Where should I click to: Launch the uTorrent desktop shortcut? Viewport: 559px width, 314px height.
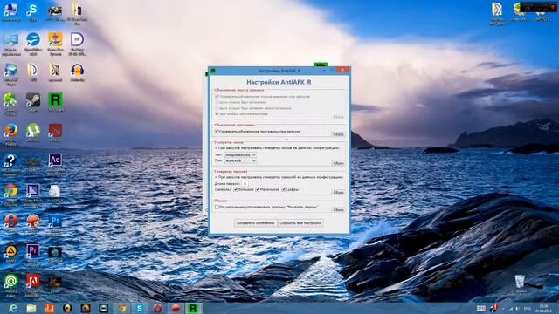(x=33, y=133)
